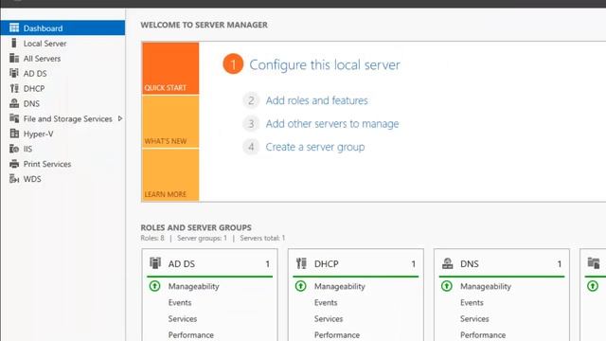Open Print Services role page
Image resolution: width=606 pixels, height=341 pixels.
[62, 164]
